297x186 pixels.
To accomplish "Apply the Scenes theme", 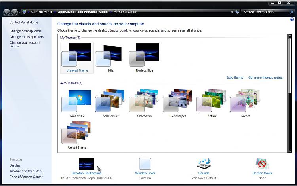I will (x=246, y=103).
